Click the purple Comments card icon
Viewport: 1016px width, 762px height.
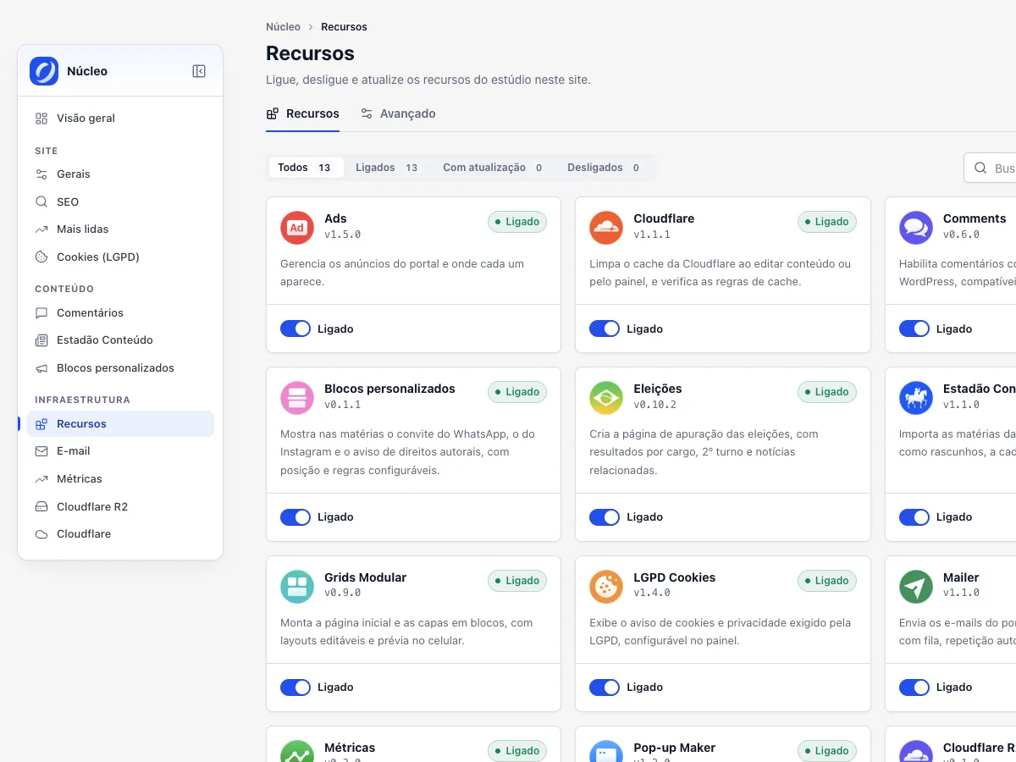point(915,228)
